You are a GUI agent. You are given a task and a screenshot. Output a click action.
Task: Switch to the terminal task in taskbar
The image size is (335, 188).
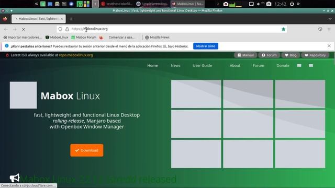(x=117, y=4)
